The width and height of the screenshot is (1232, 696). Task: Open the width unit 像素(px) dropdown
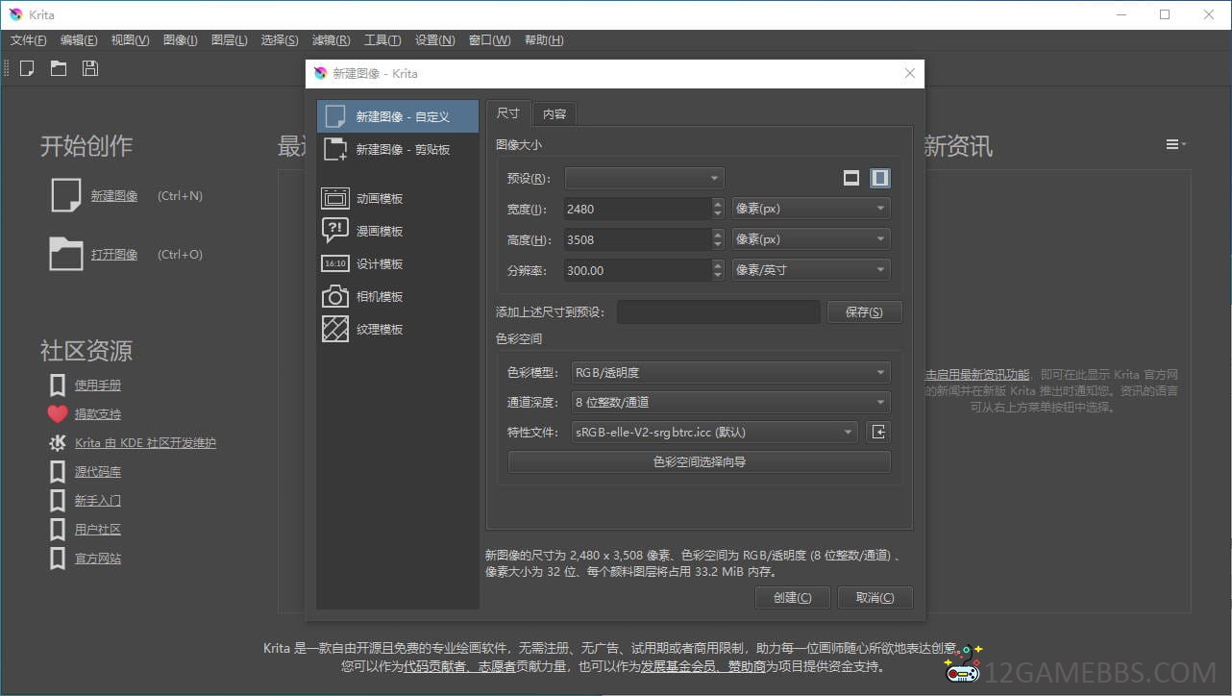pyautogui.click(x=811, y=209)
